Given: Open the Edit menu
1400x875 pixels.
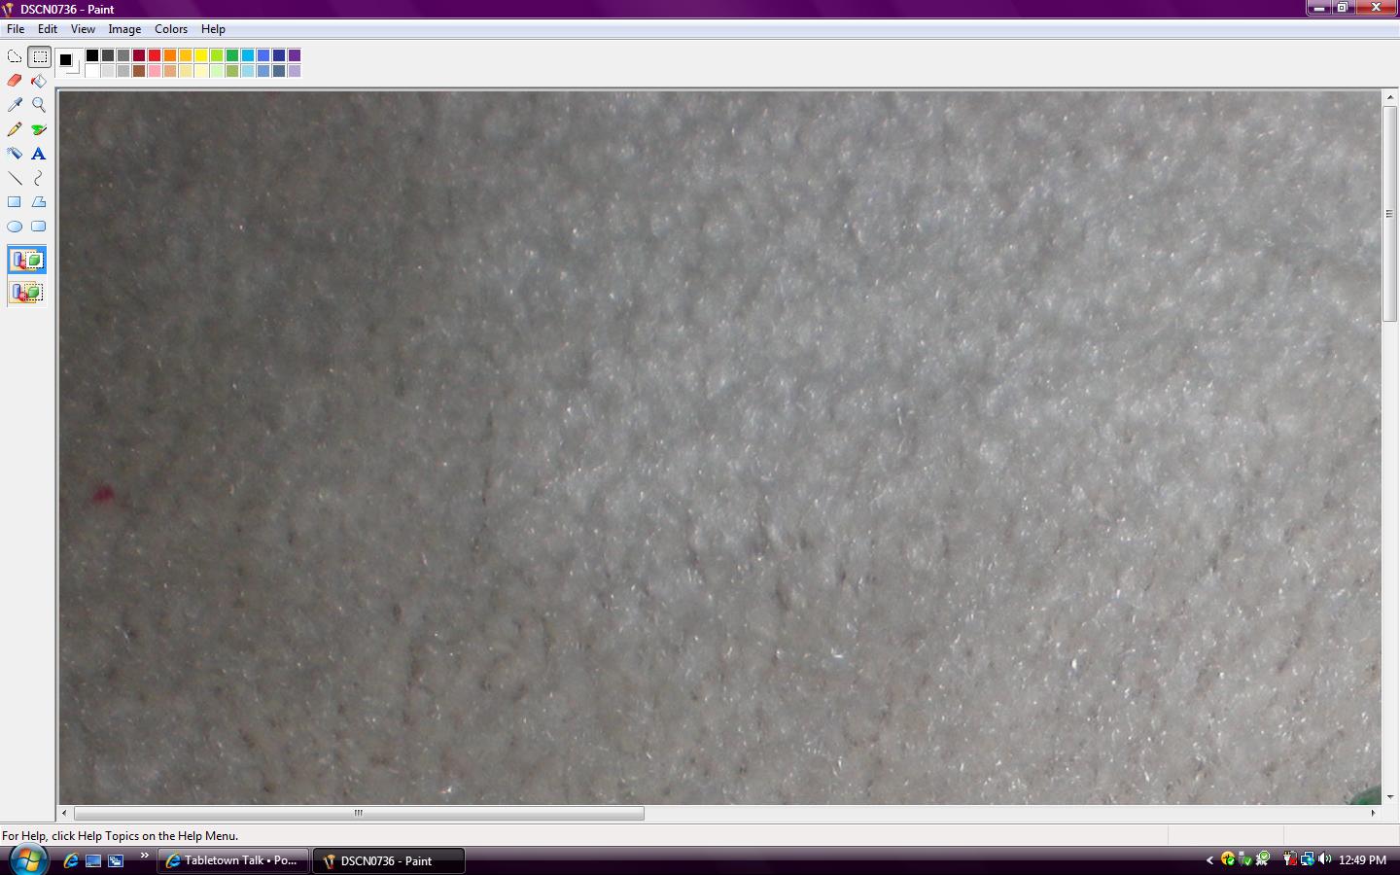Looking at the screenshot, I should tap(48, 29).
